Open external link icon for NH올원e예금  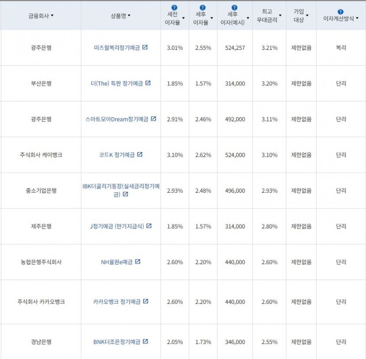pyautogui.click(x=138, y=262)
